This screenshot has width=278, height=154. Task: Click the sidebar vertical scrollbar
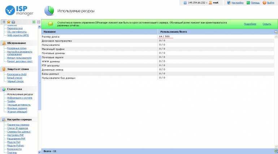click(x=39, y=83)
